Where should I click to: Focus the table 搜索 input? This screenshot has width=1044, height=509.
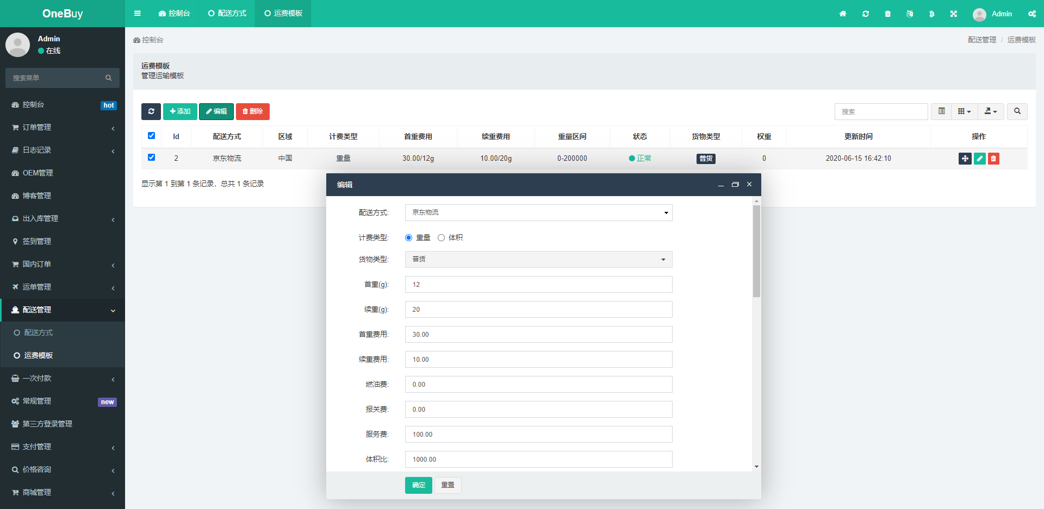(x=881, y=111)
